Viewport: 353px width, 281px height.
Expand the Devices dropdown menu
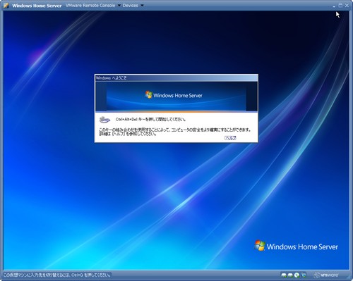pos(133,6)
